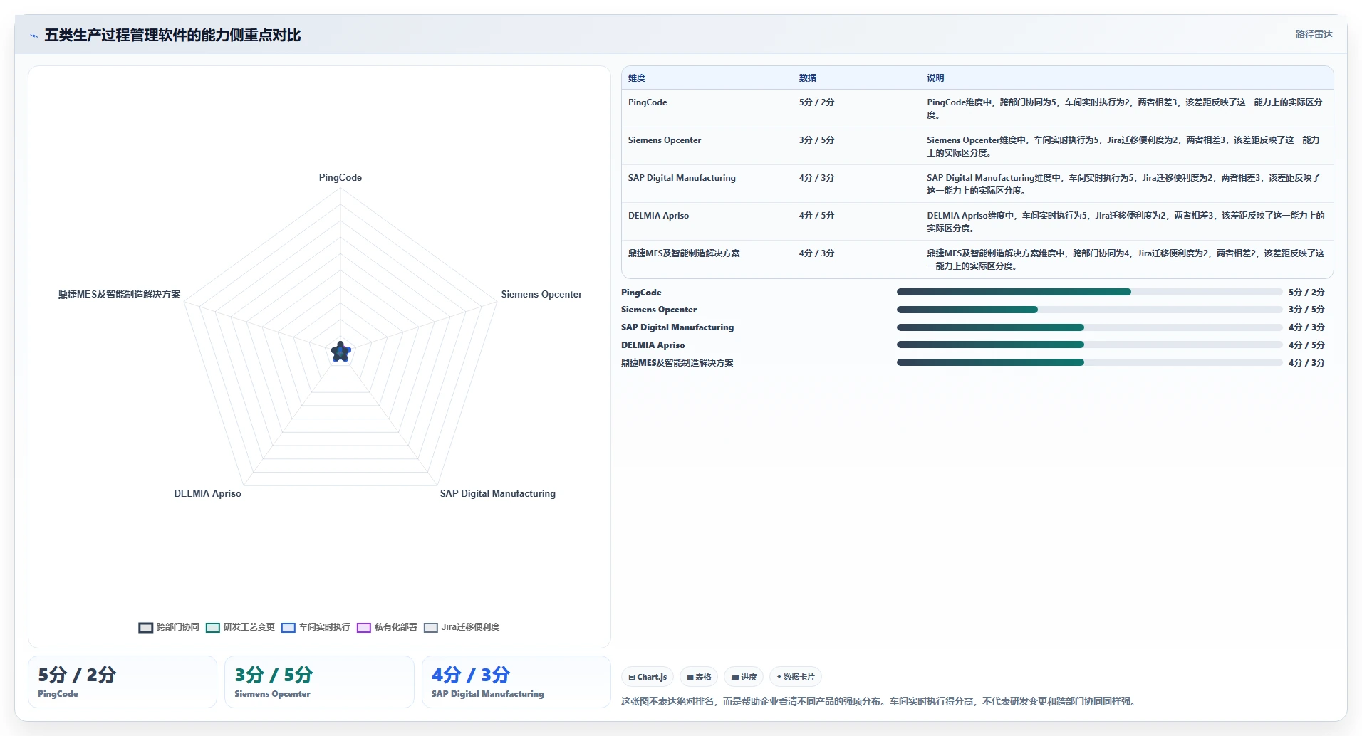Click the 表格 tag chip
Viewport: 1362px width, 736px height.
699,677
